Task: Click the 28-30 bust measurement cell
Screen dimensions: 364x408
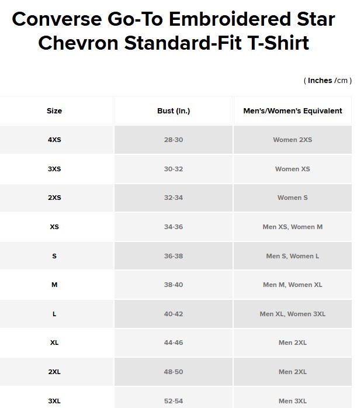Action: (x=174, y=140)
